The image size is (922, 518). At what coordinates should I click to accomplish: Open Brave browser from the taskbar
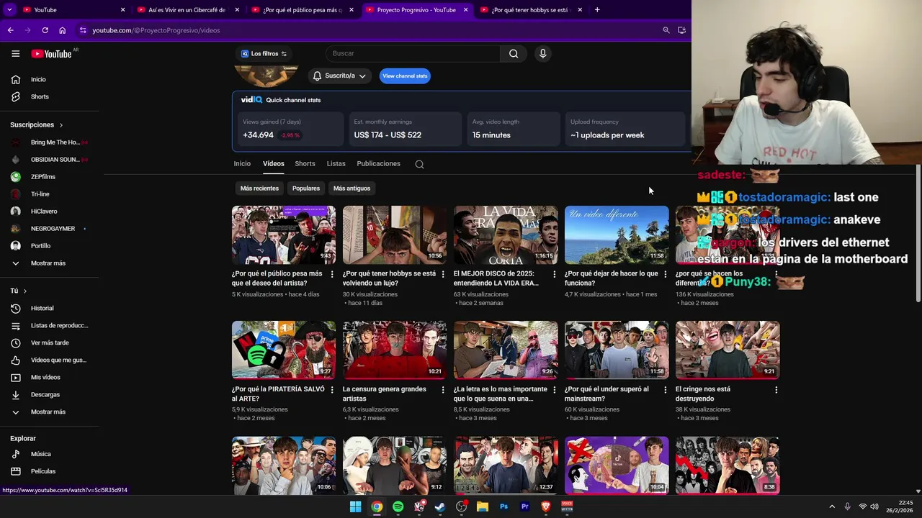545,506
